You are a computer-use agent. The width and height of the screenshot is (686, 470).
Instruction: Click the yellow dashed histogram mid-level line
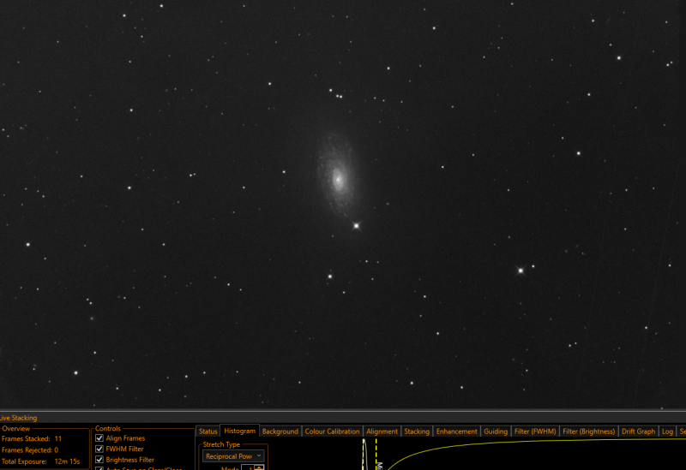[x=376, y=454]
